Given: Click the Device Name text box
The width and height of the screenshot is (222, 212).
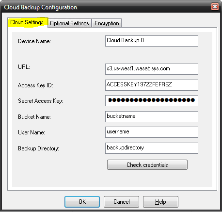Looking at the screenshot, I should pos(152,41).
